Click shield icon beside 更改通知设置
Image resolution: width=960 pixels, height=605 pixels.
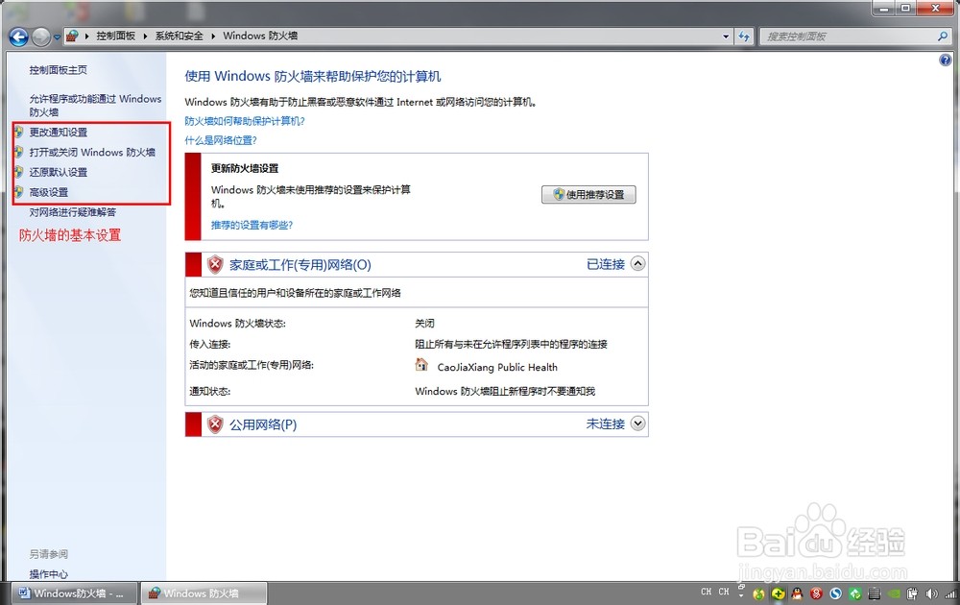[18, 132]
